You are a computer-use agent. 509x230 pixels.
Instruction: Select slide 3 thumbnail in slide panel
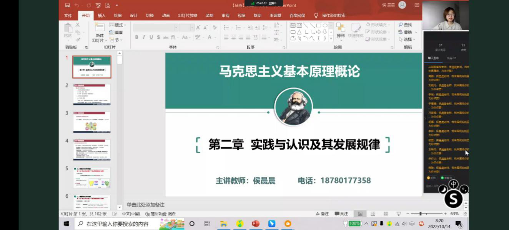click(x=91, y=122)
